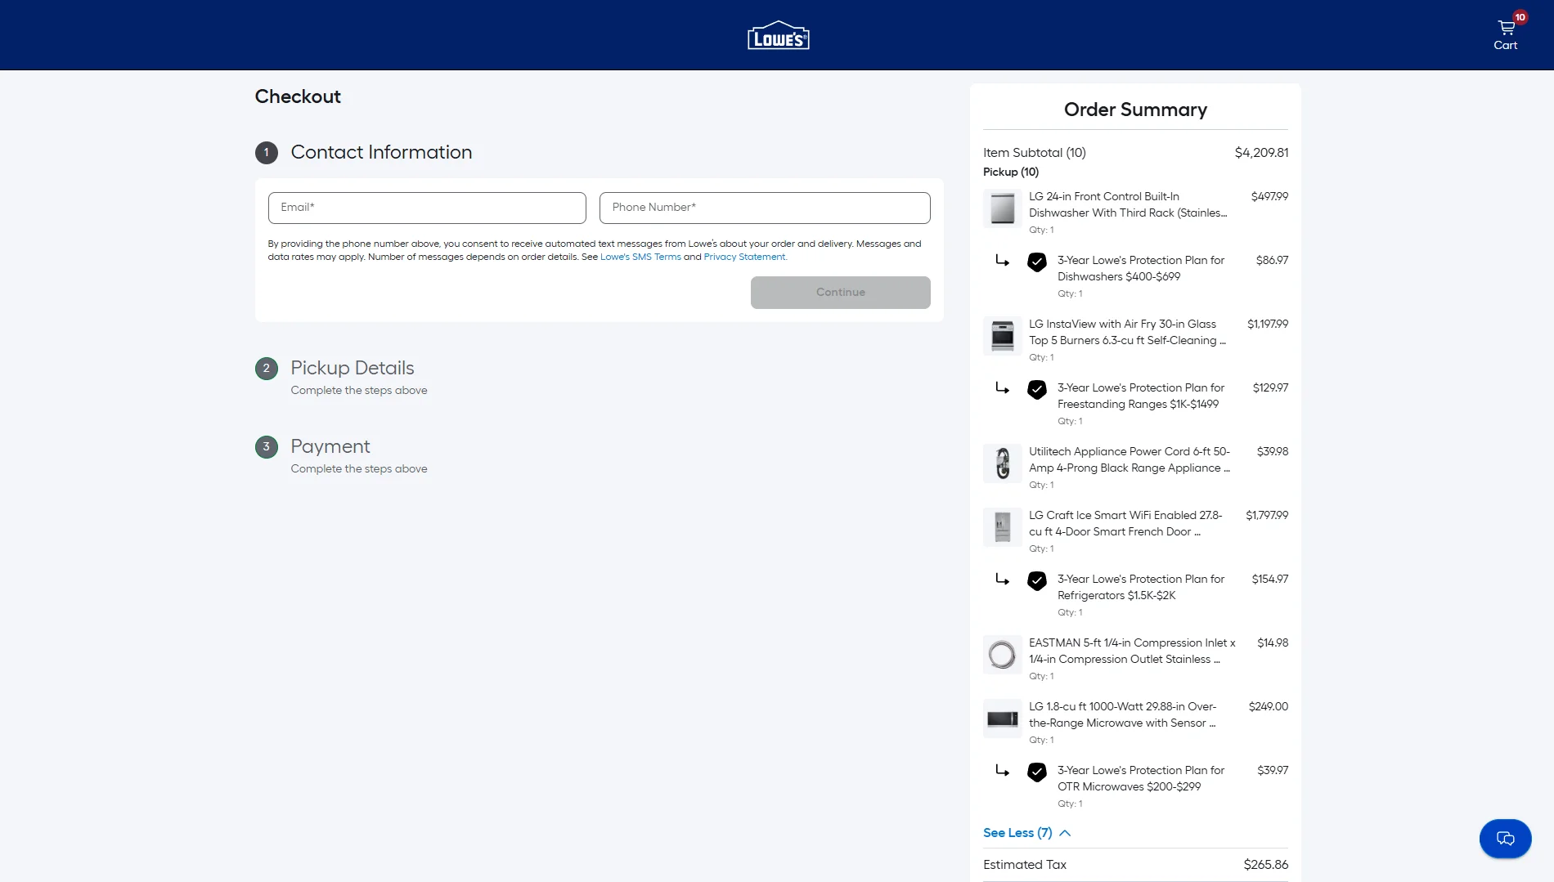Open the Lowe's SMS Terms link

640,256
